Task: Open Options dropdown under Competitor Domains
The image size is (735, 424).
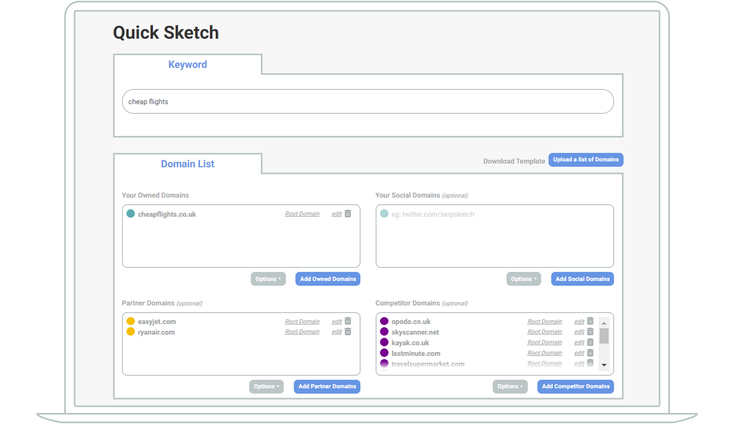Action: (x=510, y=386)
